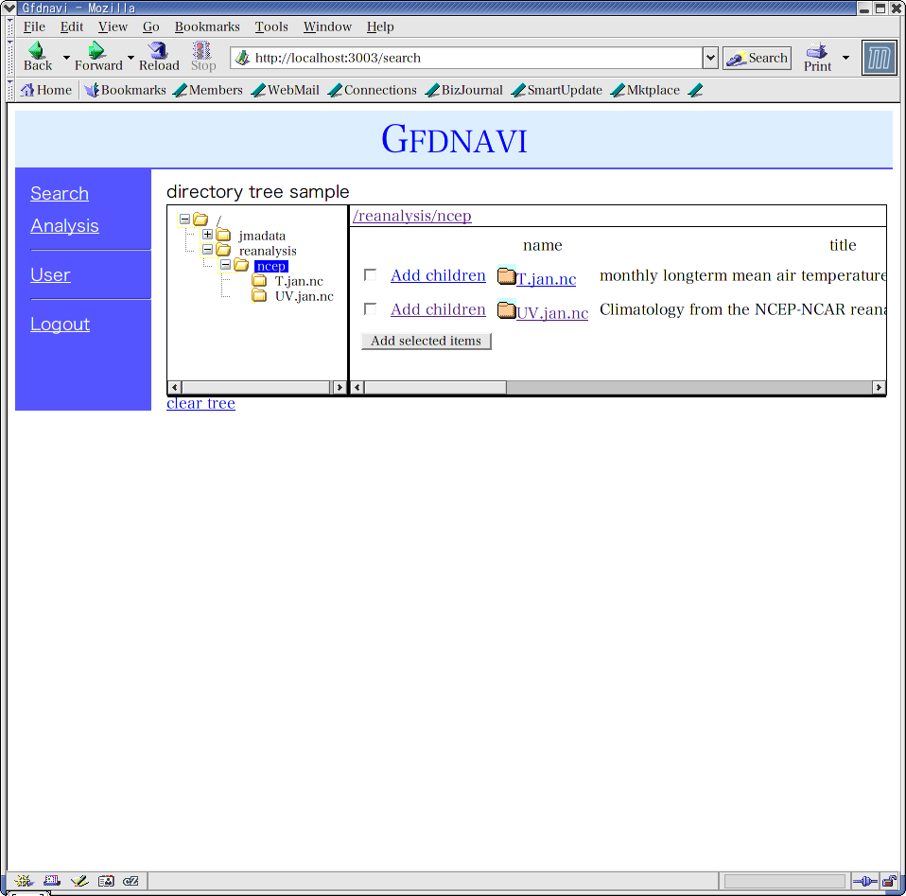Click the Mozilla throbber logo icon
This screenshot has width=906, height=896.
(879, 59)
